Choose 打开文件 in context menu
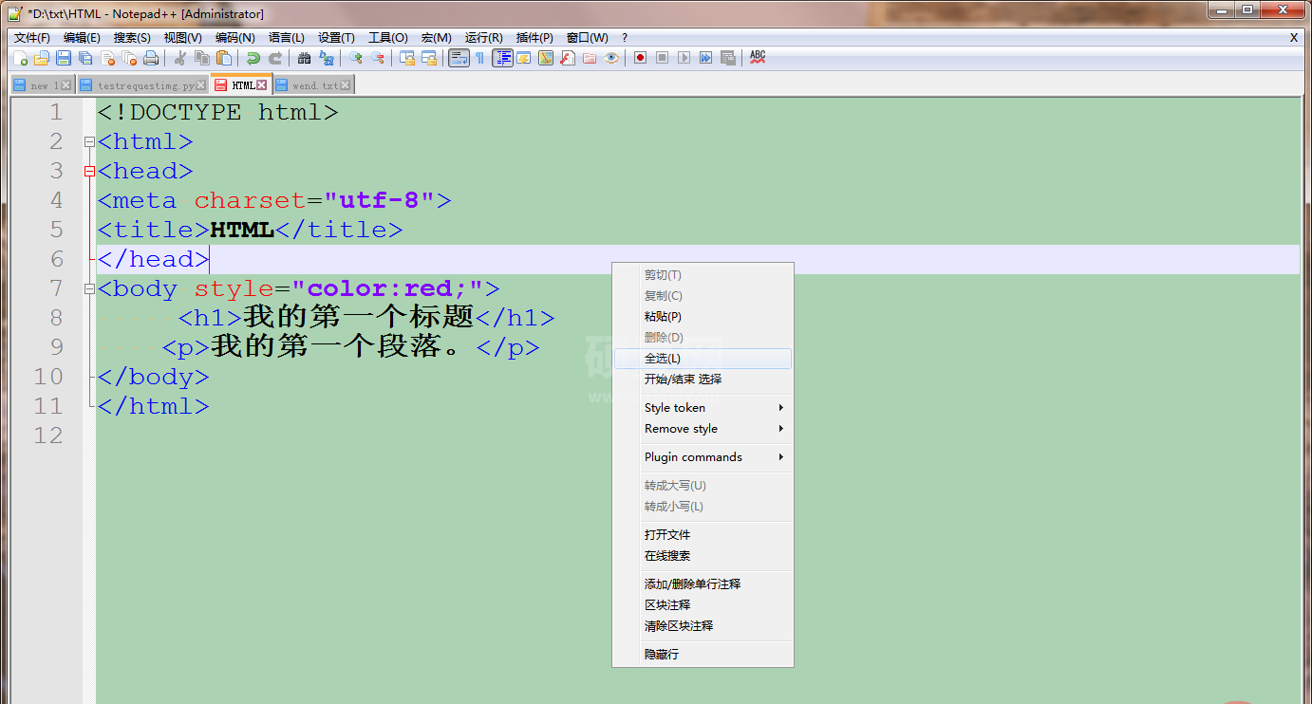 [x=703, y=535]
